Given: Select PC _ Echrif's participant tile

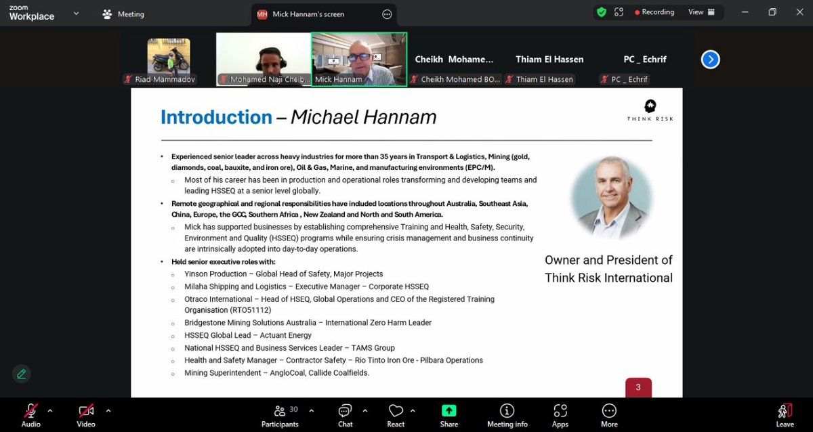Looking at the screenshot, I should click(644, 60).
